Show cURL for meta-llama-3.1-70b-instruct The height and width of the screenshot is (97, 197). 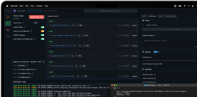pyautogui.click(x=85, y=36)
